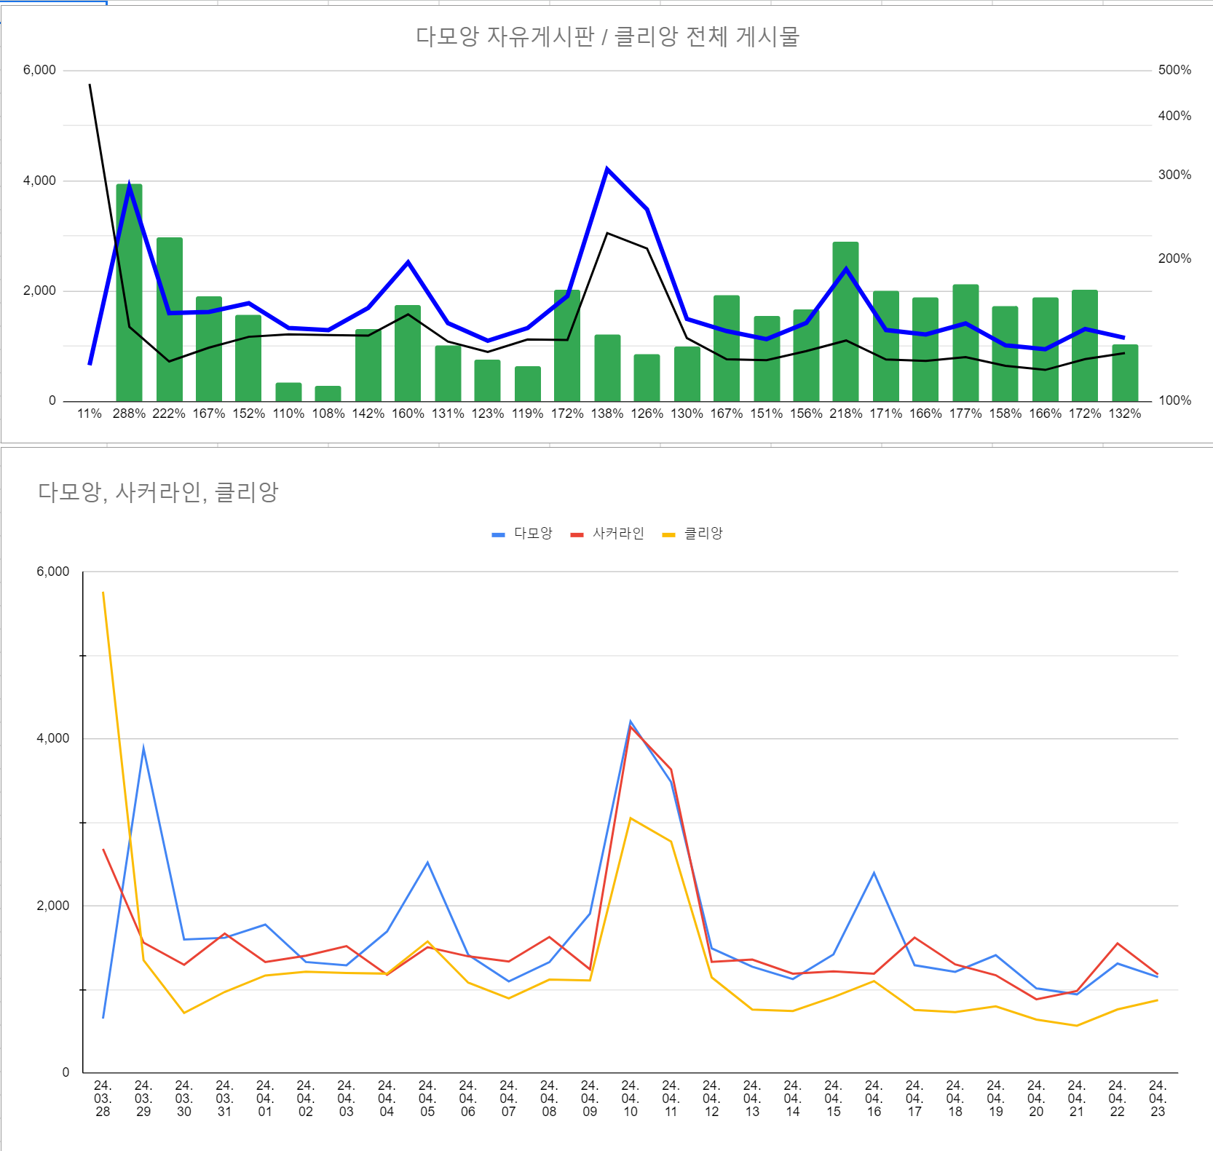Click the 11% category label
Viewport: 1213px width, 1151px height.
point(90,414)
